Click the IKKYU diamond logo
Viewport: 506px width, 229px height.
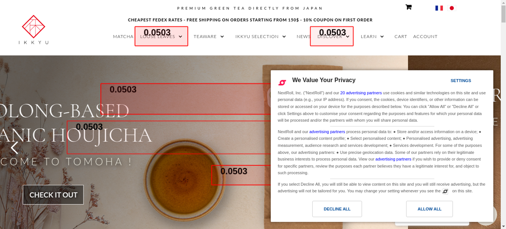34,27
